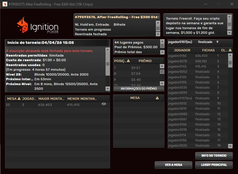Click the player list scrollbar thumb
The height and width of the screenshot is (174, 238).
tap(230, 60)
